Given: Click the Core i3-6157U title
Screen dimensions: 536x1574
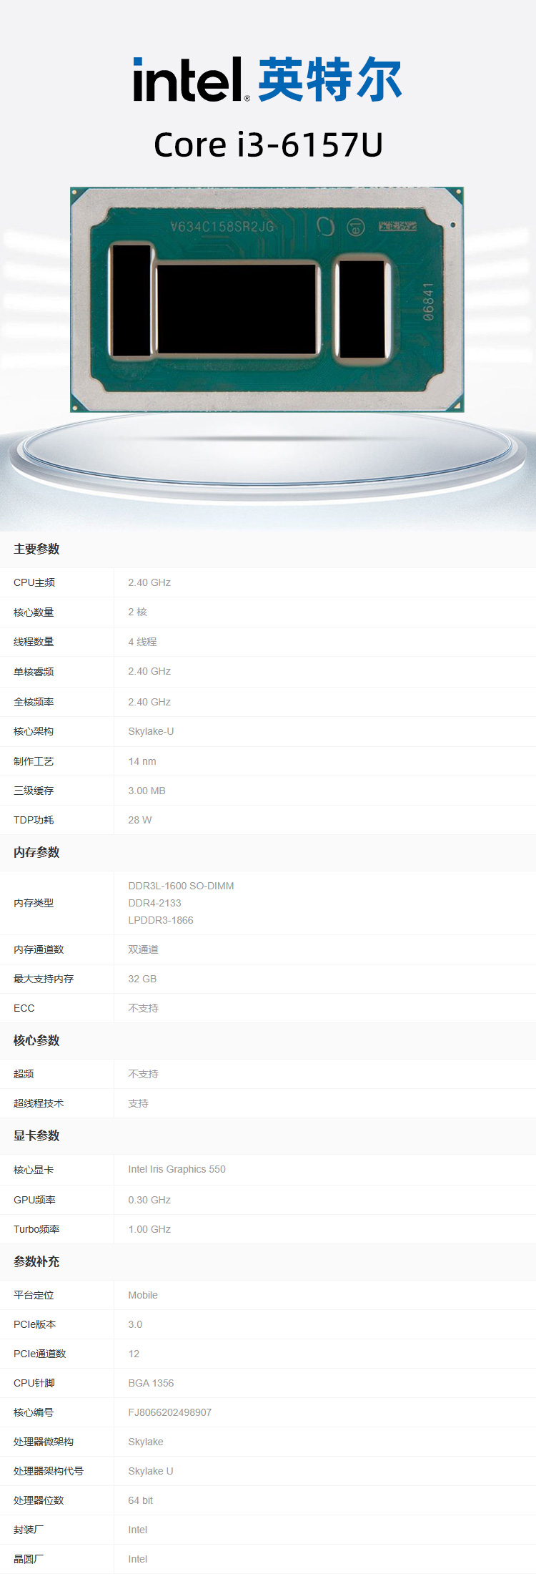Looking at the screenshot, I should (x=268, y=145).
